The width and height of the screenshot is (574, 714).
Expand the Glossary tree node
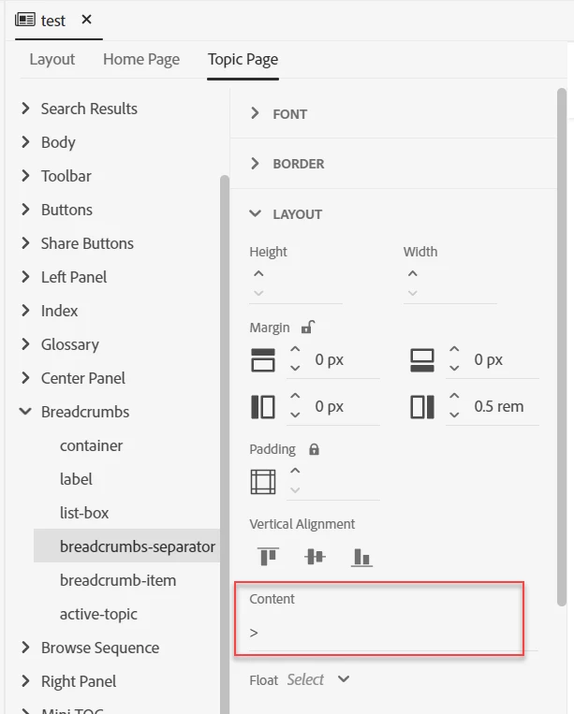click(25, 344)
